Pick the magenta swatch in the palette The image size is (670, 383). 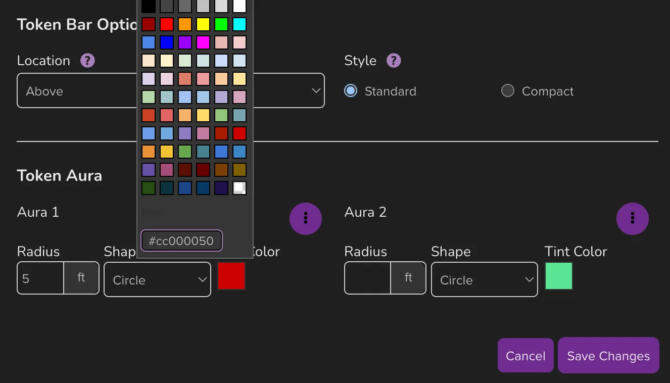(x=203, y=42)
